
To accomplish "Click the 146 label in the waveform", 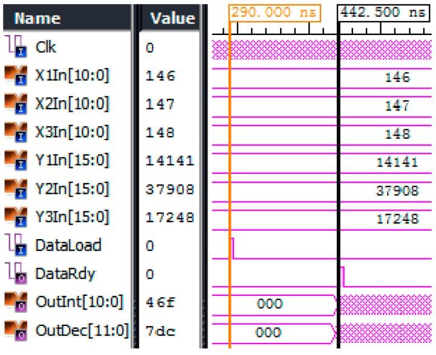I will pyautogui.click(x=398, y=77).
